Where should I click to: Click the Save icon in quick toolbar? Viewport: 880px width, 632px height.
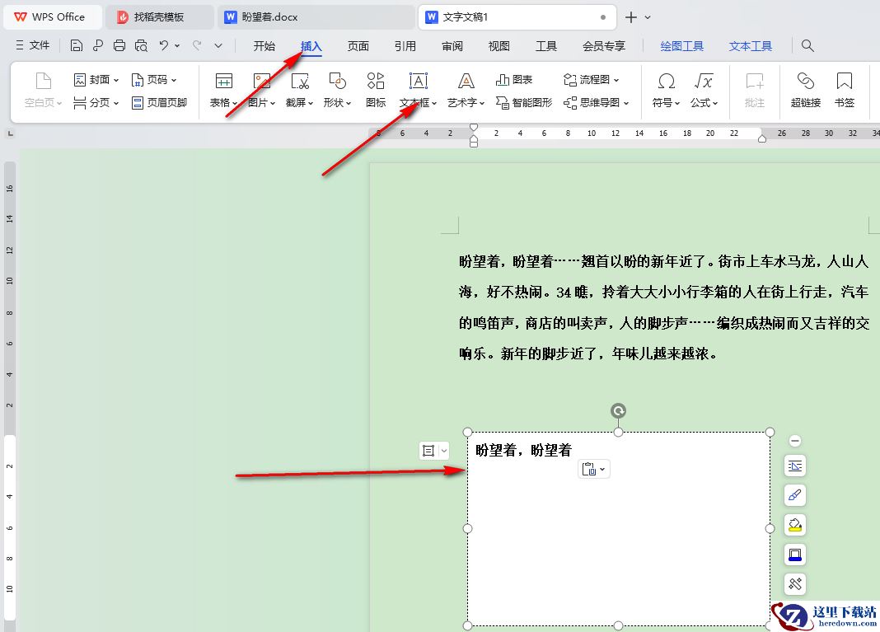77,45
